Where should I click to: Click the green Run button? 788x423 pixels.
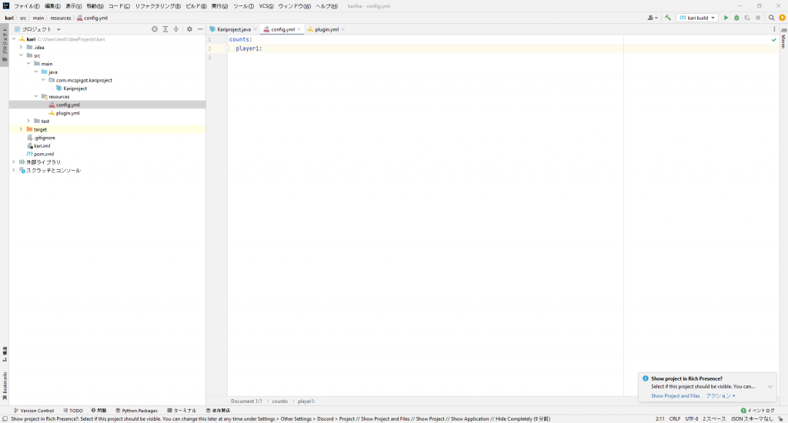(726, 18)
